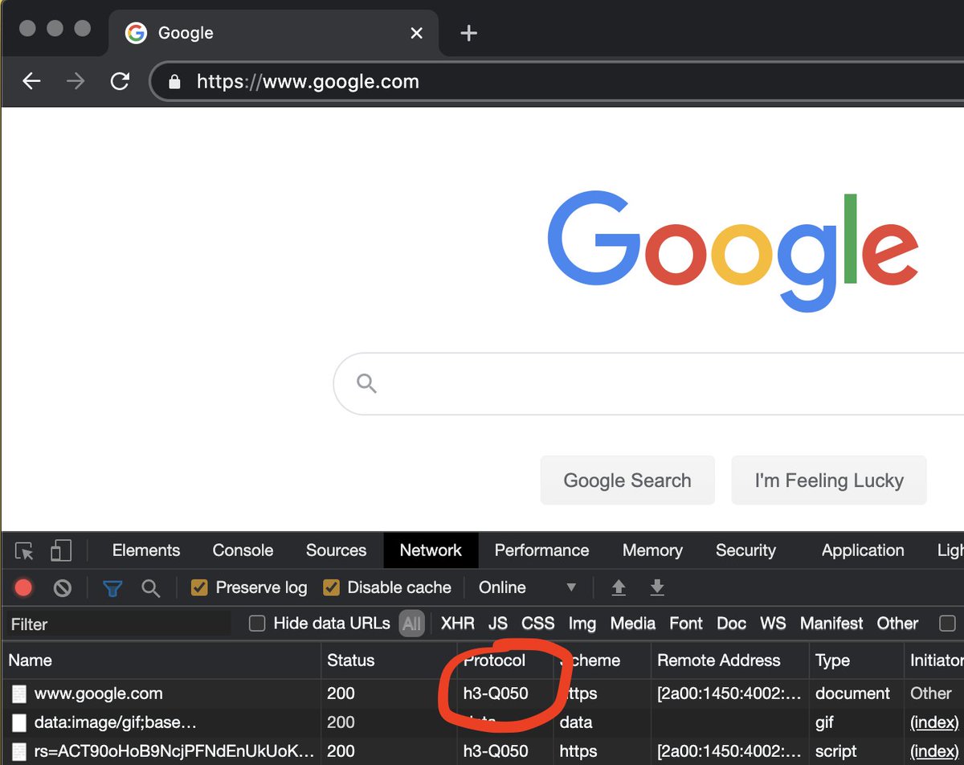This screenshot has width=964, height=765.
Task: Tick the checkbox right of the Other filter
Action: point(948,623)
